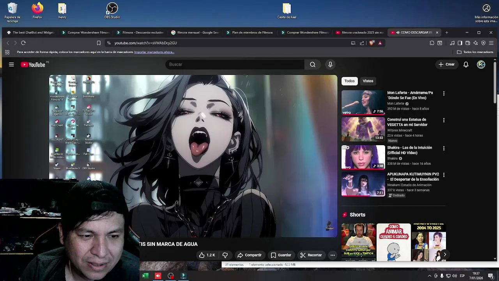Switch to Plan de miembros de Filmora tab
The image size is (499, 281).
coord(250,32)
